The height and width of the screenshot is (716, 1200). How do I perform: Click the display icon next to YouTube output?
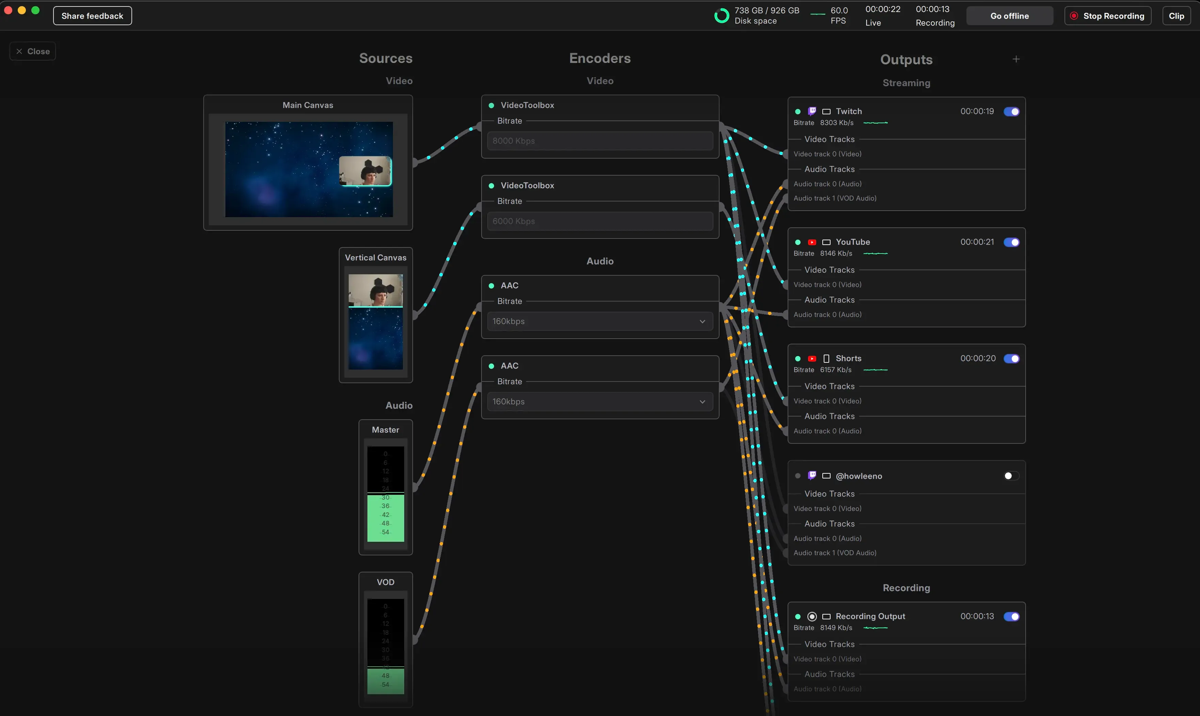coord(826,242)
